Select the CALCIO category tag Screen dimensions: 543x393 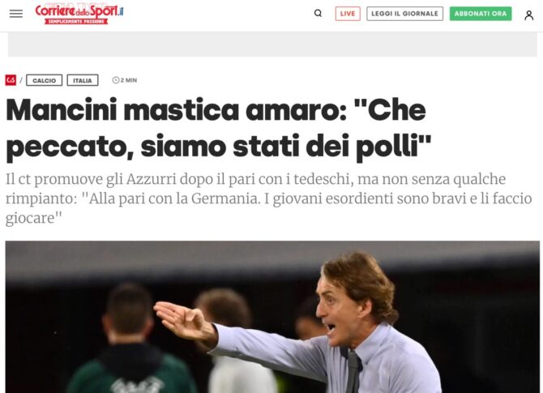tap(45, 80)
